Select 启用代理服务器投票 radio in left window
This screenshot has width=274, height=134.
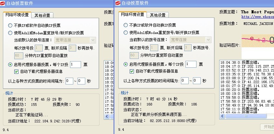(x=10, y=64)
